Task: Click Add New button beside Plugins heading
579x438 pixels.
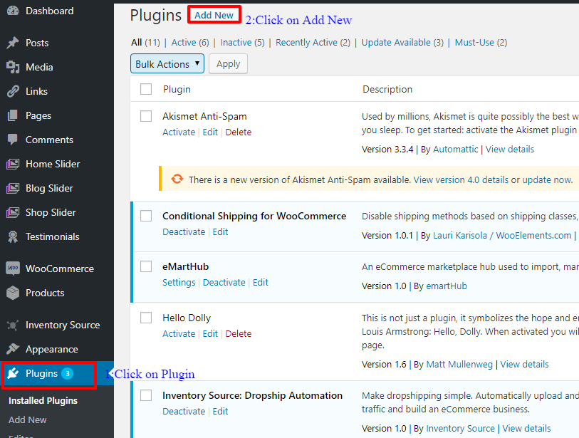Action: pos(214,15)
